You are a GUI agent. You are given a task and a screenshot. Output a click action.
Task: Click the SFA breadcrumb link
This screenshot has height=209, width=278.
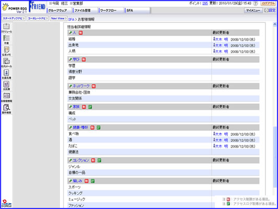click(71, 19)
